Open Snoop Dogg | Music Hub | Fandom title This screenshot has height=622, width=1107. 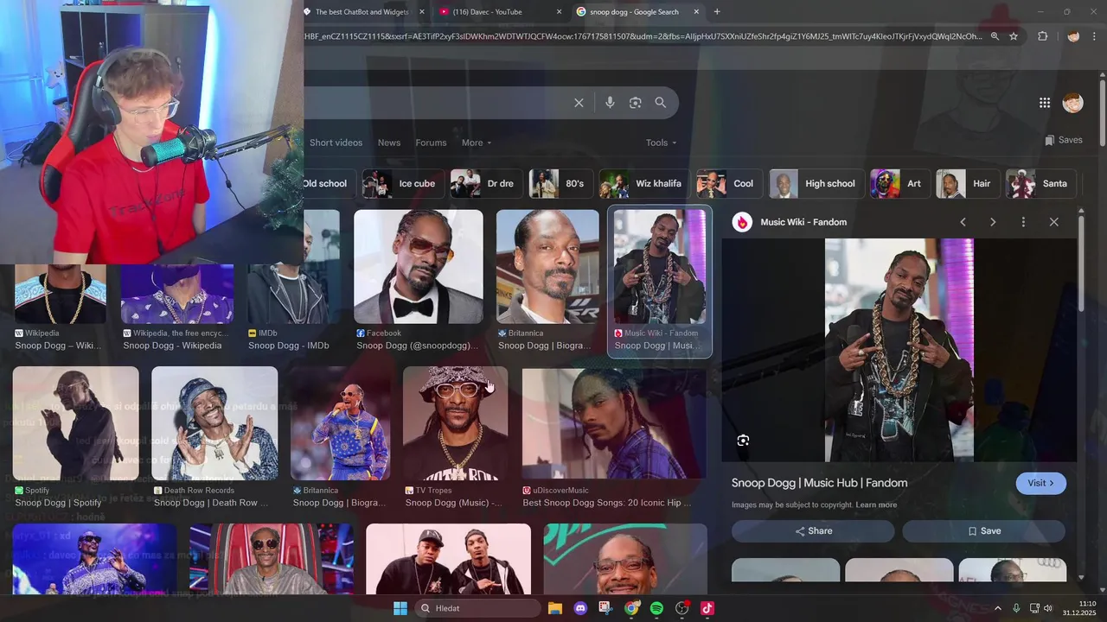[x=819, y=483]
